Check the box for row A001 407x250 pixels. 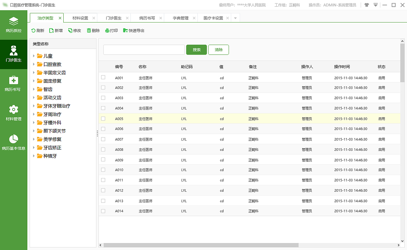[x=103, y=77]
